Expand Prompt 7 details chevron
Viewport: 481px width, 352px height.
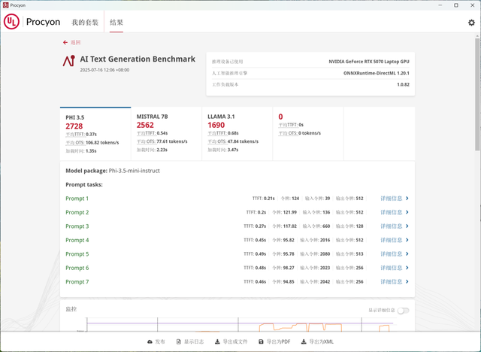pos(407,281)
